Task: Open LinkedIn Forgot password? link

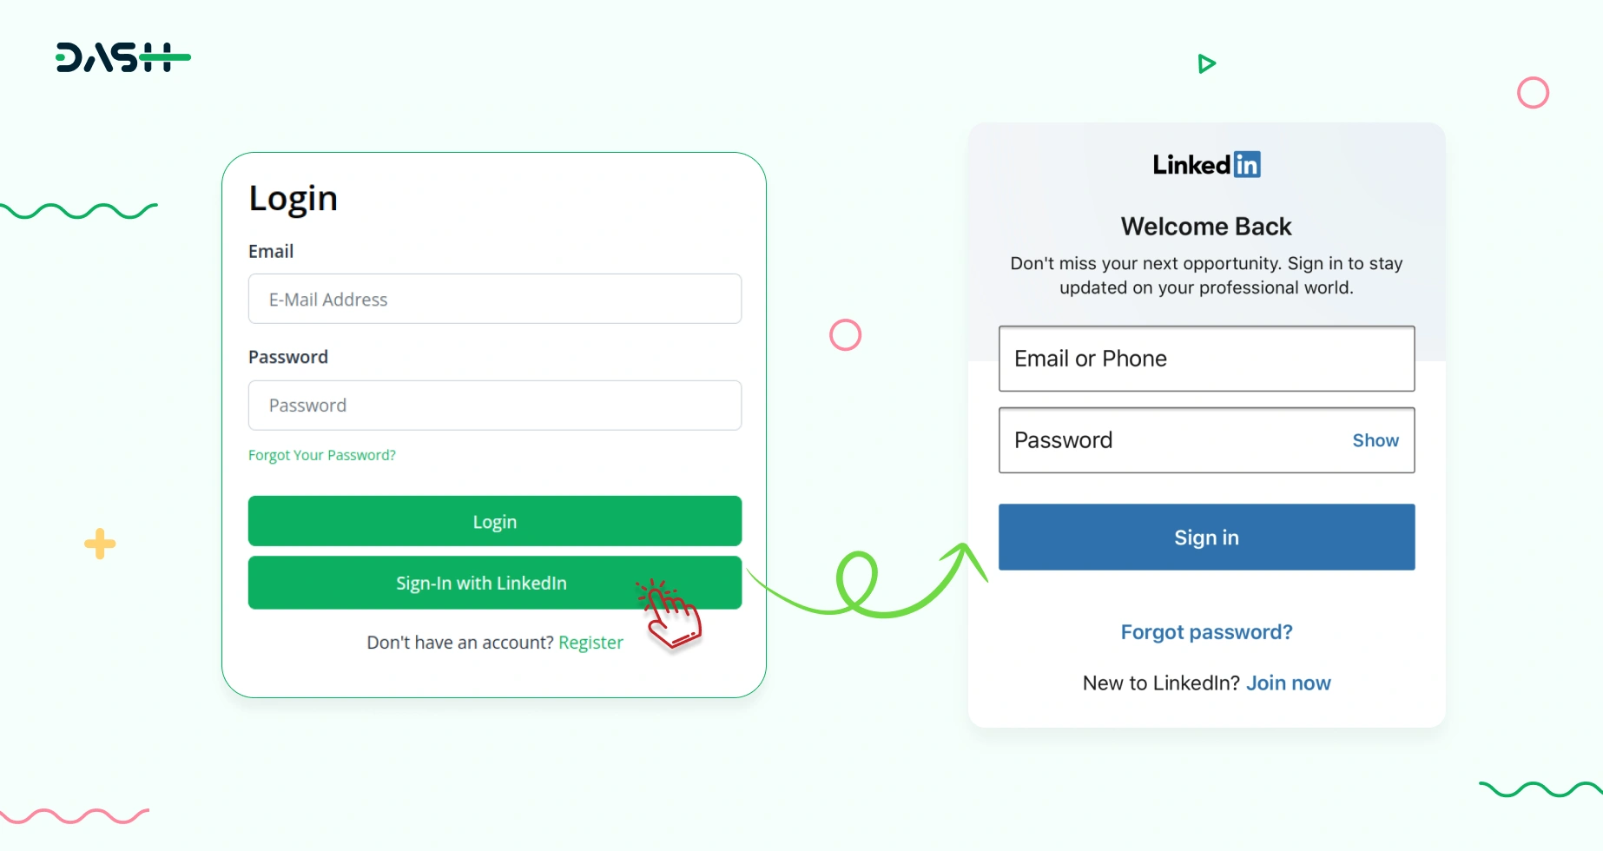Action: [x=1206, y=632]
